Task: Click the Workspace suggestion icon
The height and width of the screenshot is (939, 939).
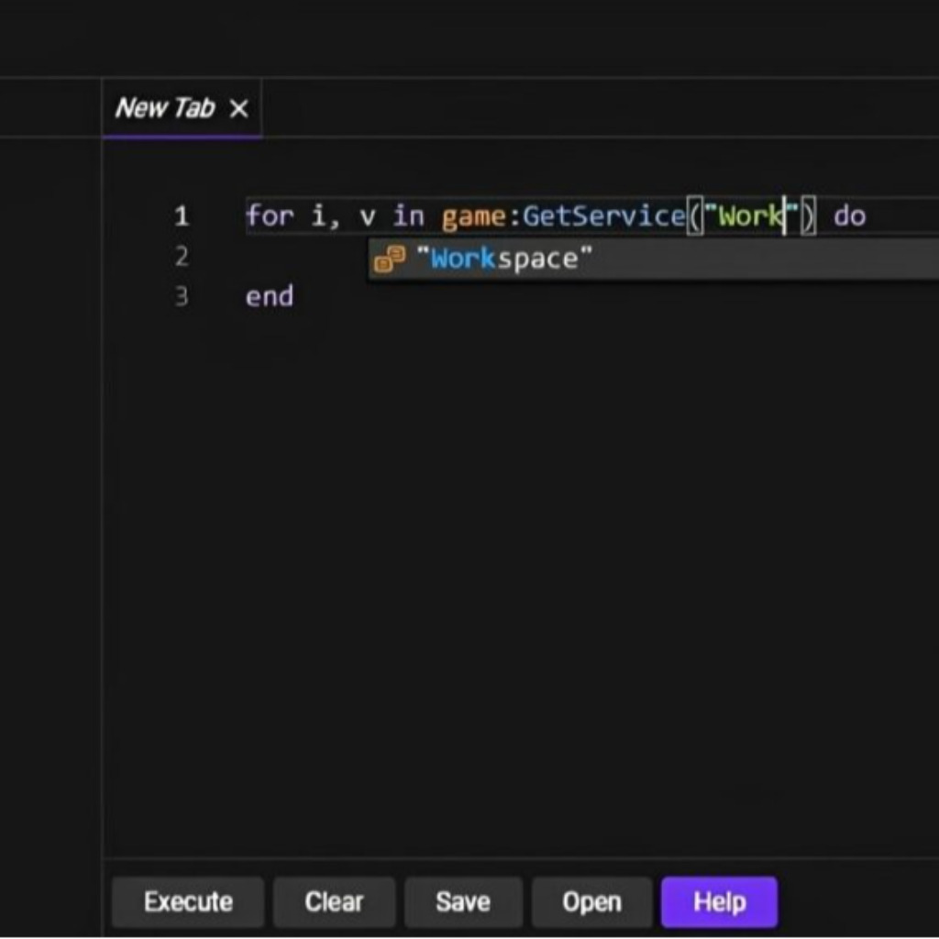Action: click(390, 260)
